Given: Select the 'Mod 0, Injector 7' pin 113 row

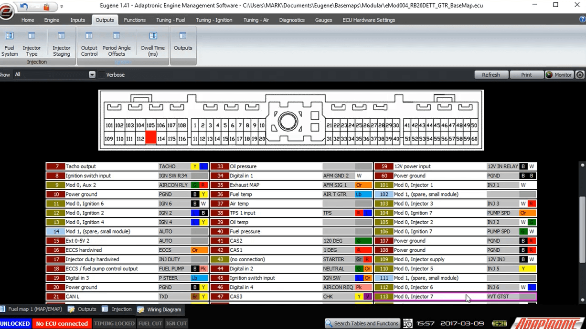Looking at the screenshot, I should point(456,297).
